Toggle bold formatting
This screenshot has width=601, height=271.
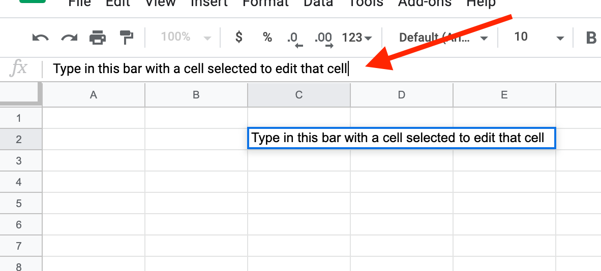(x=591, y=38)
